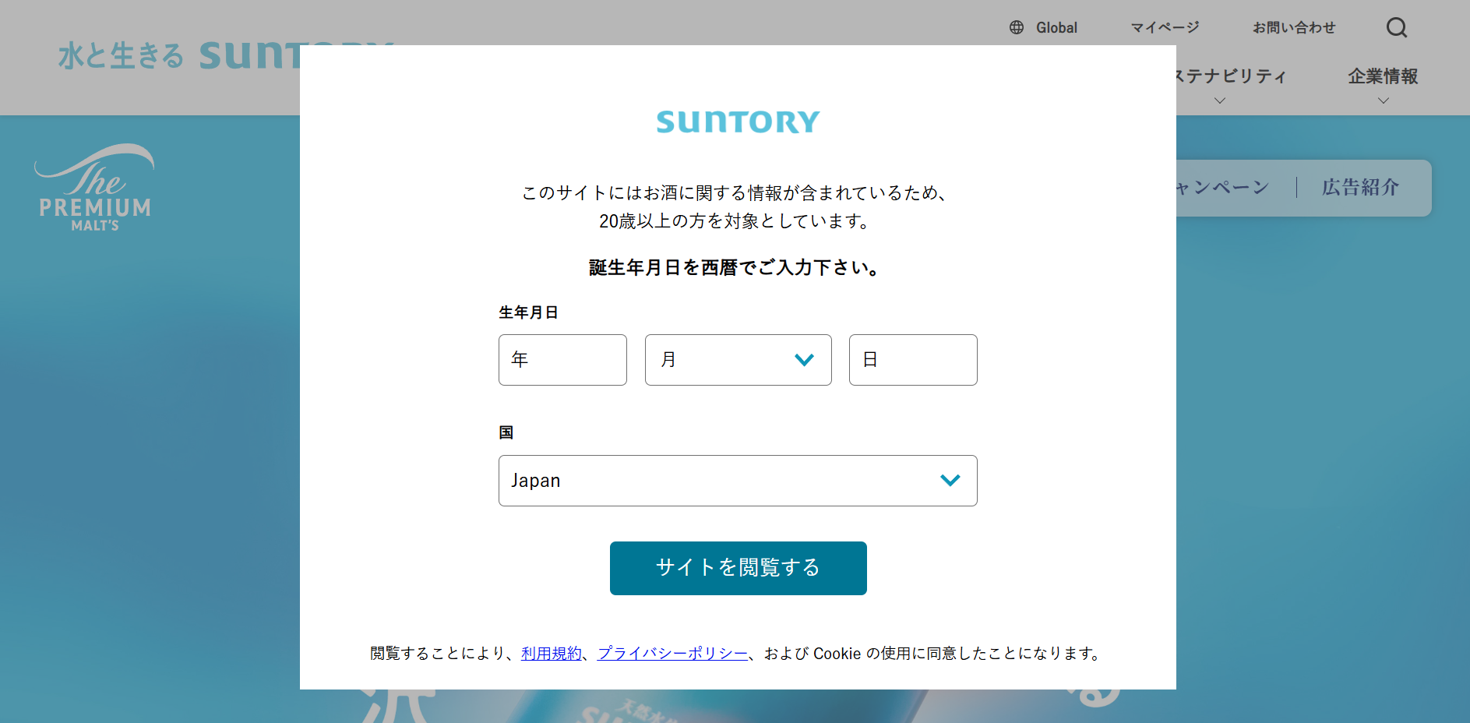Screen dimensions: 1470x723
Task: Expand chevron under 企業情報
Action: pos(1384,101)
